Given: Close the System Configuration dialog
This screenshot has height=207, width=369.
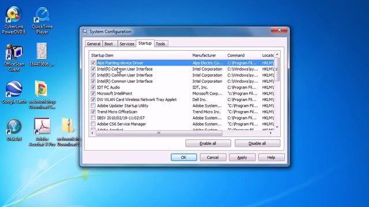Looking at the screenshot, I should (x=279, y=30).
